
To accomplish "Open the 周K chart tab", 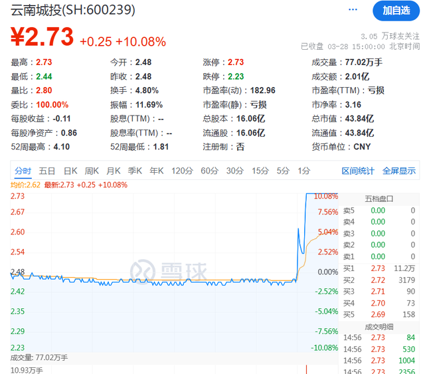I will pos(92,171).
